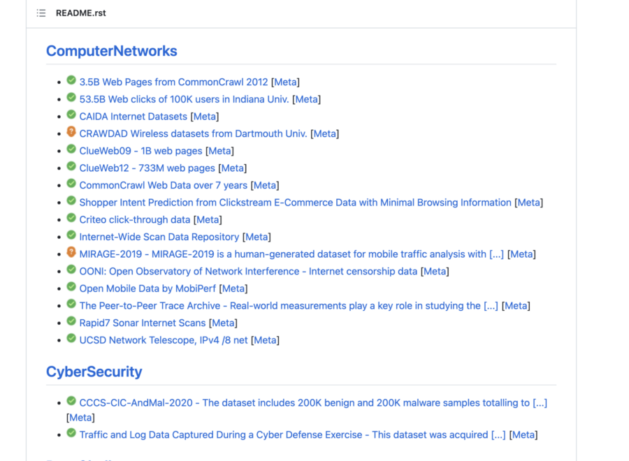The width and height of the screenshot is (629, 461).
Task: Click the orange question icon next to CRAWDAD Wireless datasets
Action: point(71,132)
